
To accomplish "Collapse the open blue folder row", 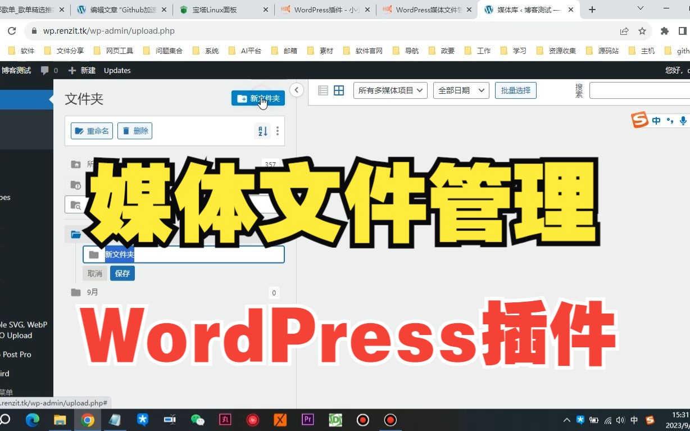I will [x=76, y=234].
